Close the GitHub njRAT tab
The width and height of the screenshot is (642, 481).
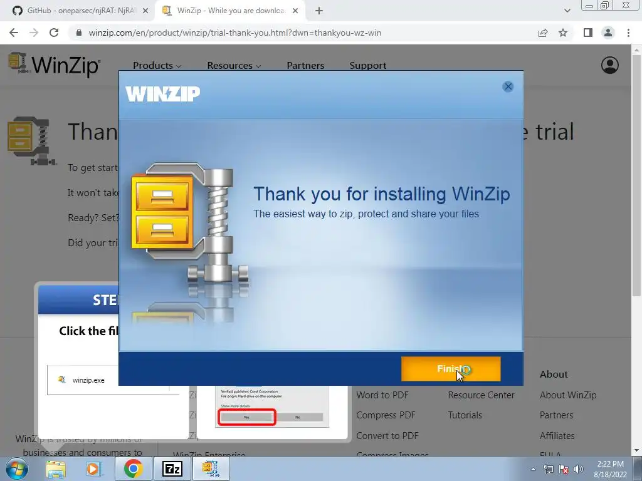pos(145,11)
